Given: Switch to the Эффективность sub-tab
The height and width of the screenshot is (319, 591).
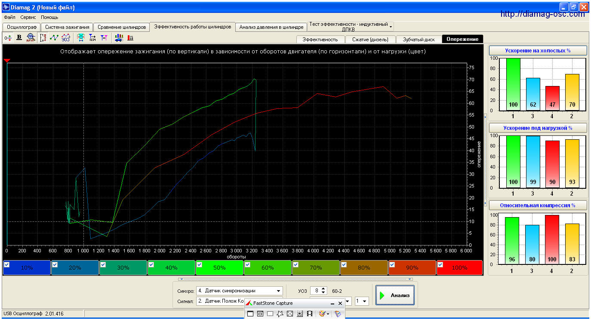Looking at the screenshot, I should 320,39.
